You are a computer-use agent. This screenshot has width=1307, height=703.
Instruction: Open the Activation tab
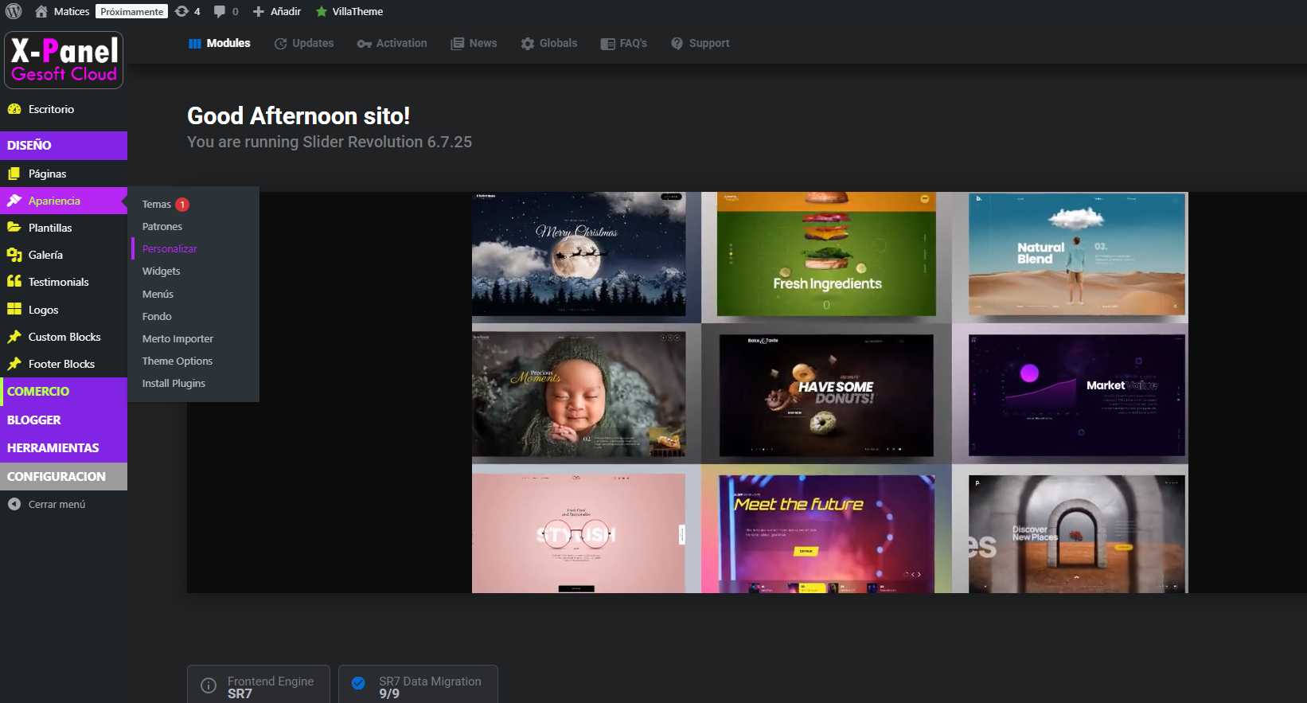click(x=392, y=43)
